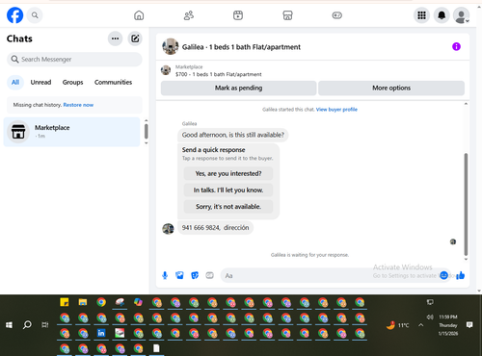Attach a photo with the image icon
Screen dimensions: 482x356
tap(179, 275)
